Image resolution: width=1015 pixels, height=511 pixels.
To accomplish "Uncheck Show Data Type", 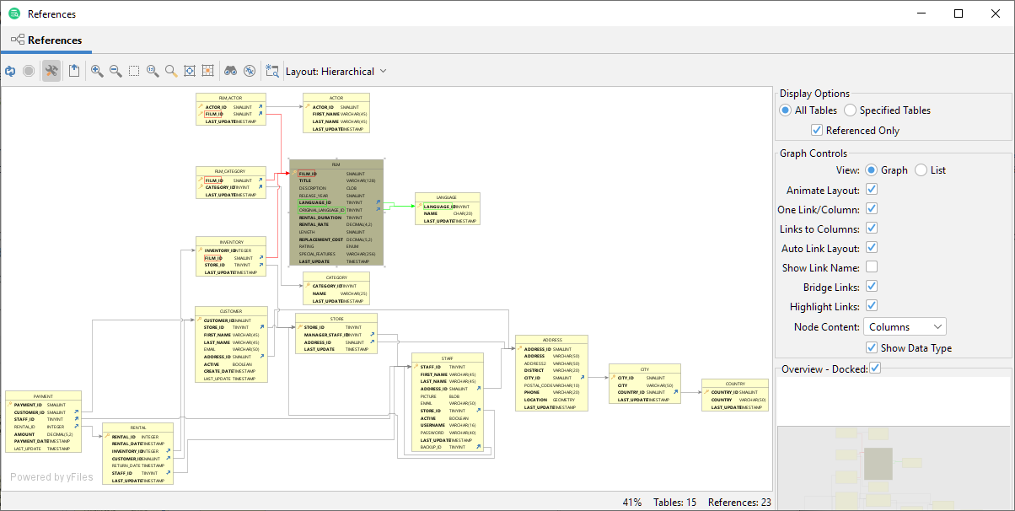I will click(x=873, y=347).
